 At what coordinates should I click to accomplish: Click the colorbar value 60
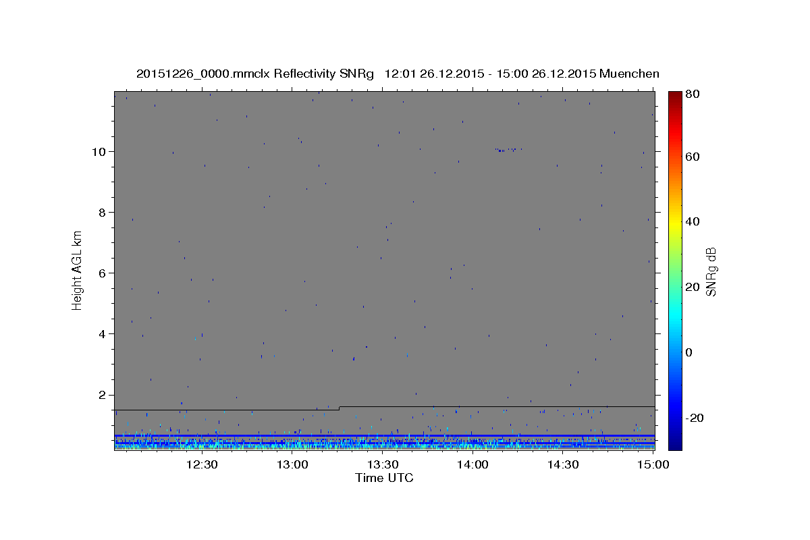[691, 157]
